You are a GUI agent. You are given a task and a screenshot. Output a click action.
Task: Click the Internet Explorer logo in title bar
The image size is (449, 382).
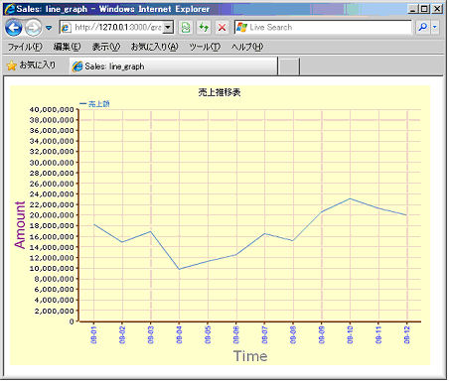(10, 9)
